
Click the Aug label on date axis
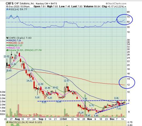pyautogui.click(x=17, y=119)
